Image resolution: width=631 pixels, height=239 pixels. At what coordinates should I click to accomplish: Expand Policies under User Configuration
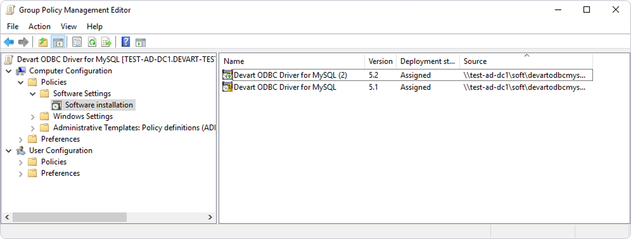pos(21,162)
